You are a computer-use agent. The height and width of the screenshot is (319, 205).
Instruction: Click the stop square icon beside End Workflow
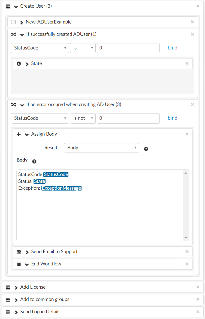click(x=19, y=264)
